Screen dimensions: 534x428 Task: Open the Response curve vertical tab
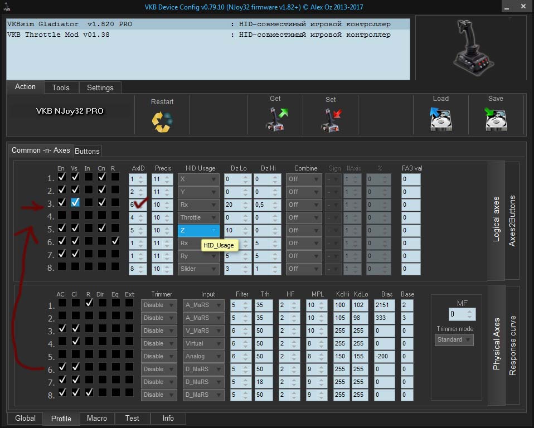click(512, 346)
